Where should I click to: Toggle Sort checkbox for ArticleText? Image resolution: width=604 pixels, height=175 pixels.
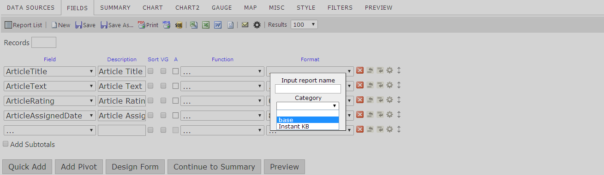(x=150, y=86)
